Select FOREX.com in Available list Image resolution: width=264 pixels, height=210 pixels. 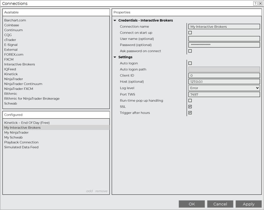[x=14, y=54]
